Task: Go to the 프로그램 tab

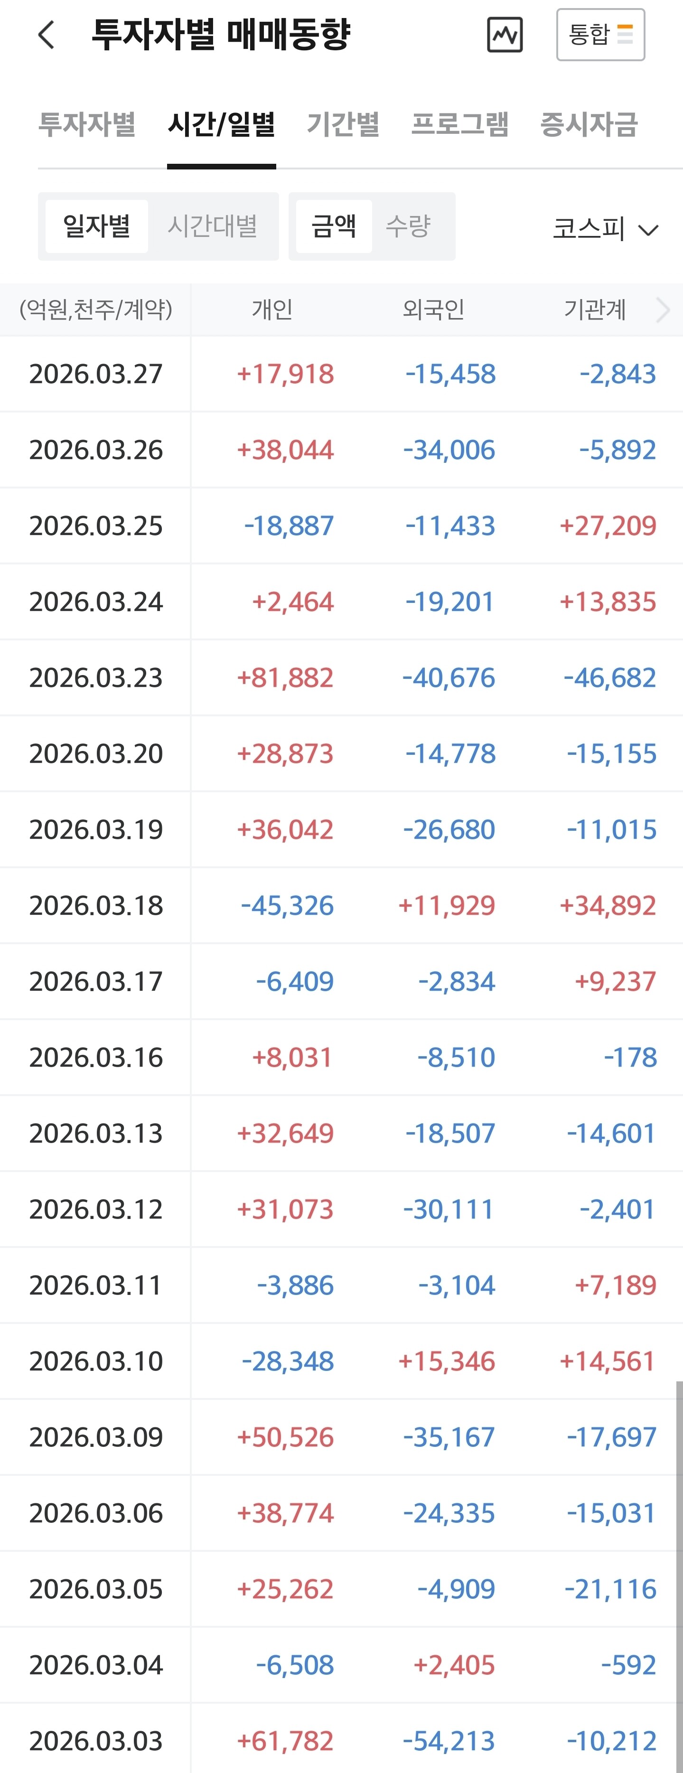Action: click(459, 124)
